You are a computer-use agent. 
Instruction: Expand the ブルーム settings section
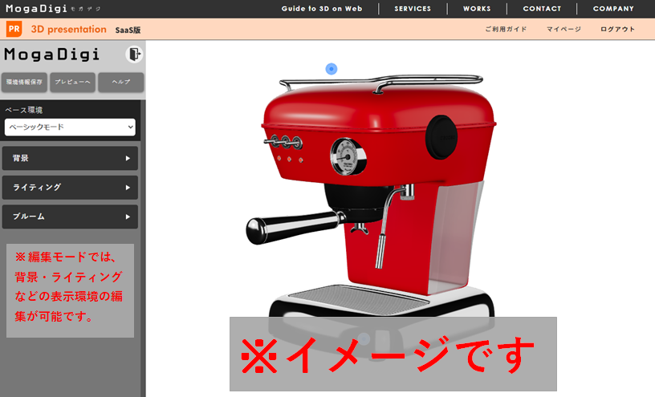pos(71,217)
